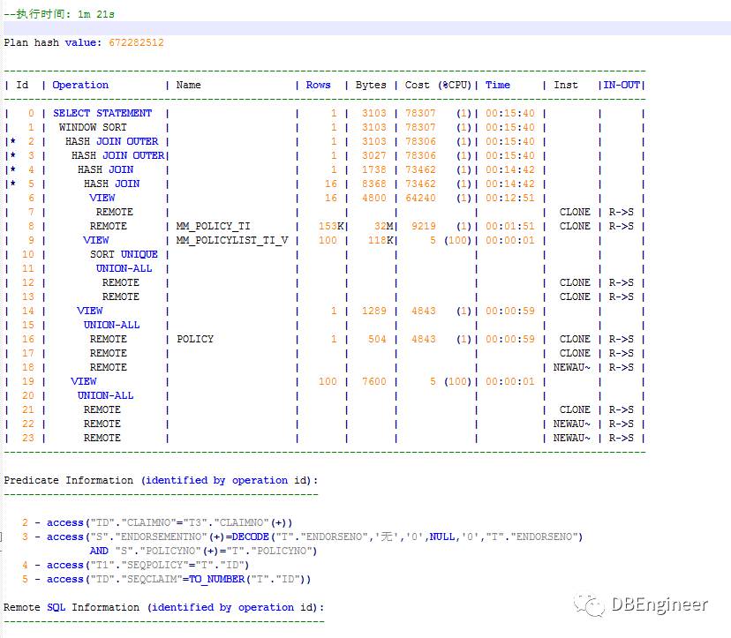
Task: Click the bytes value '118K'
Action: point(380,240)
